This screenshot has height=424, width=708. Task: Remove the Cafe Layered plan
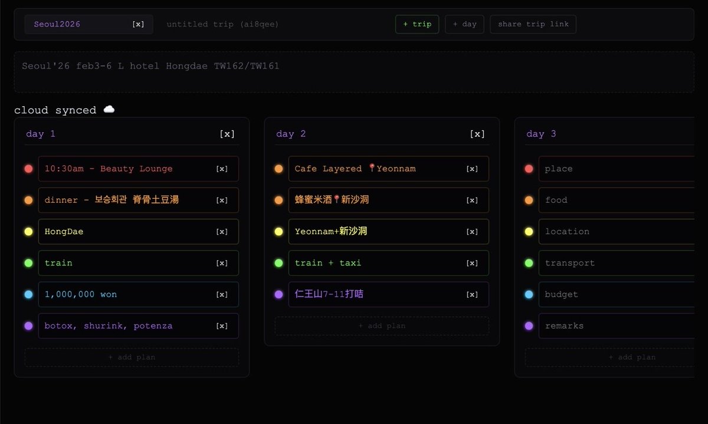(x=472, y=169)
